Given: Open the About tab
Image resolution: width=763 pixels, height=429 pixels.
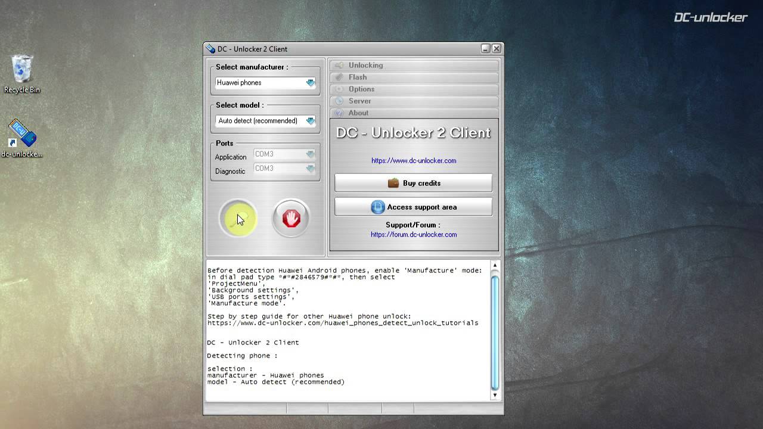Looking at the screenshot, I should point(414,113).
